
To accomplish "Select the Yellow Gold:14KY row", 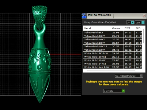I will pyautogui.click(x=112, y=39).
